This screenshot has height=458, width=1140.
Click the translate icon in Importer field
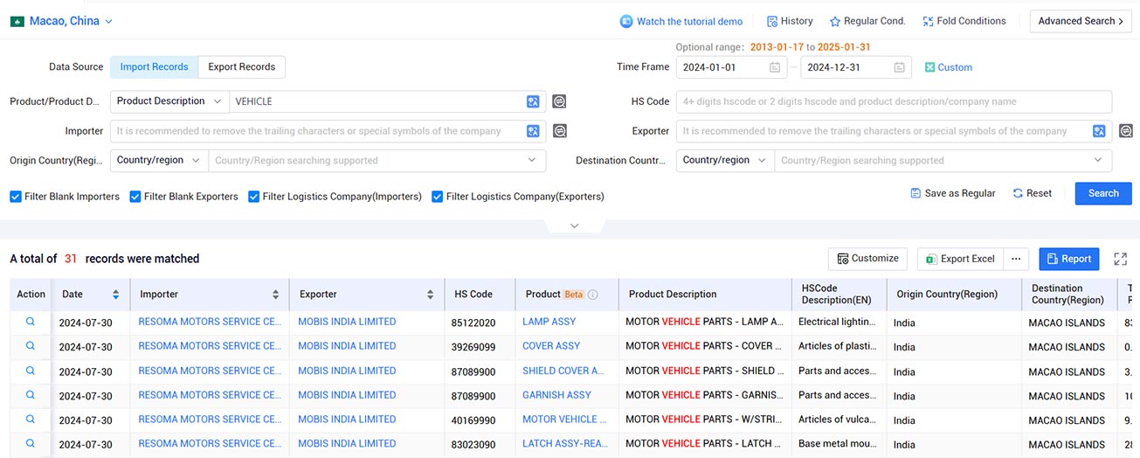tap(533, 131)
